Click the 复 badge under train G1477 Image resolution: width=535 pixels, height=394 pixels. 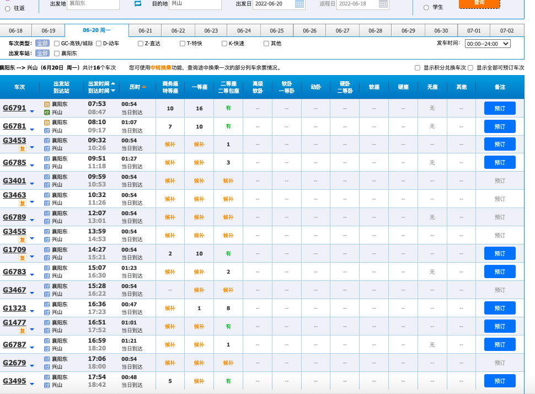click(x=23, y=331)
